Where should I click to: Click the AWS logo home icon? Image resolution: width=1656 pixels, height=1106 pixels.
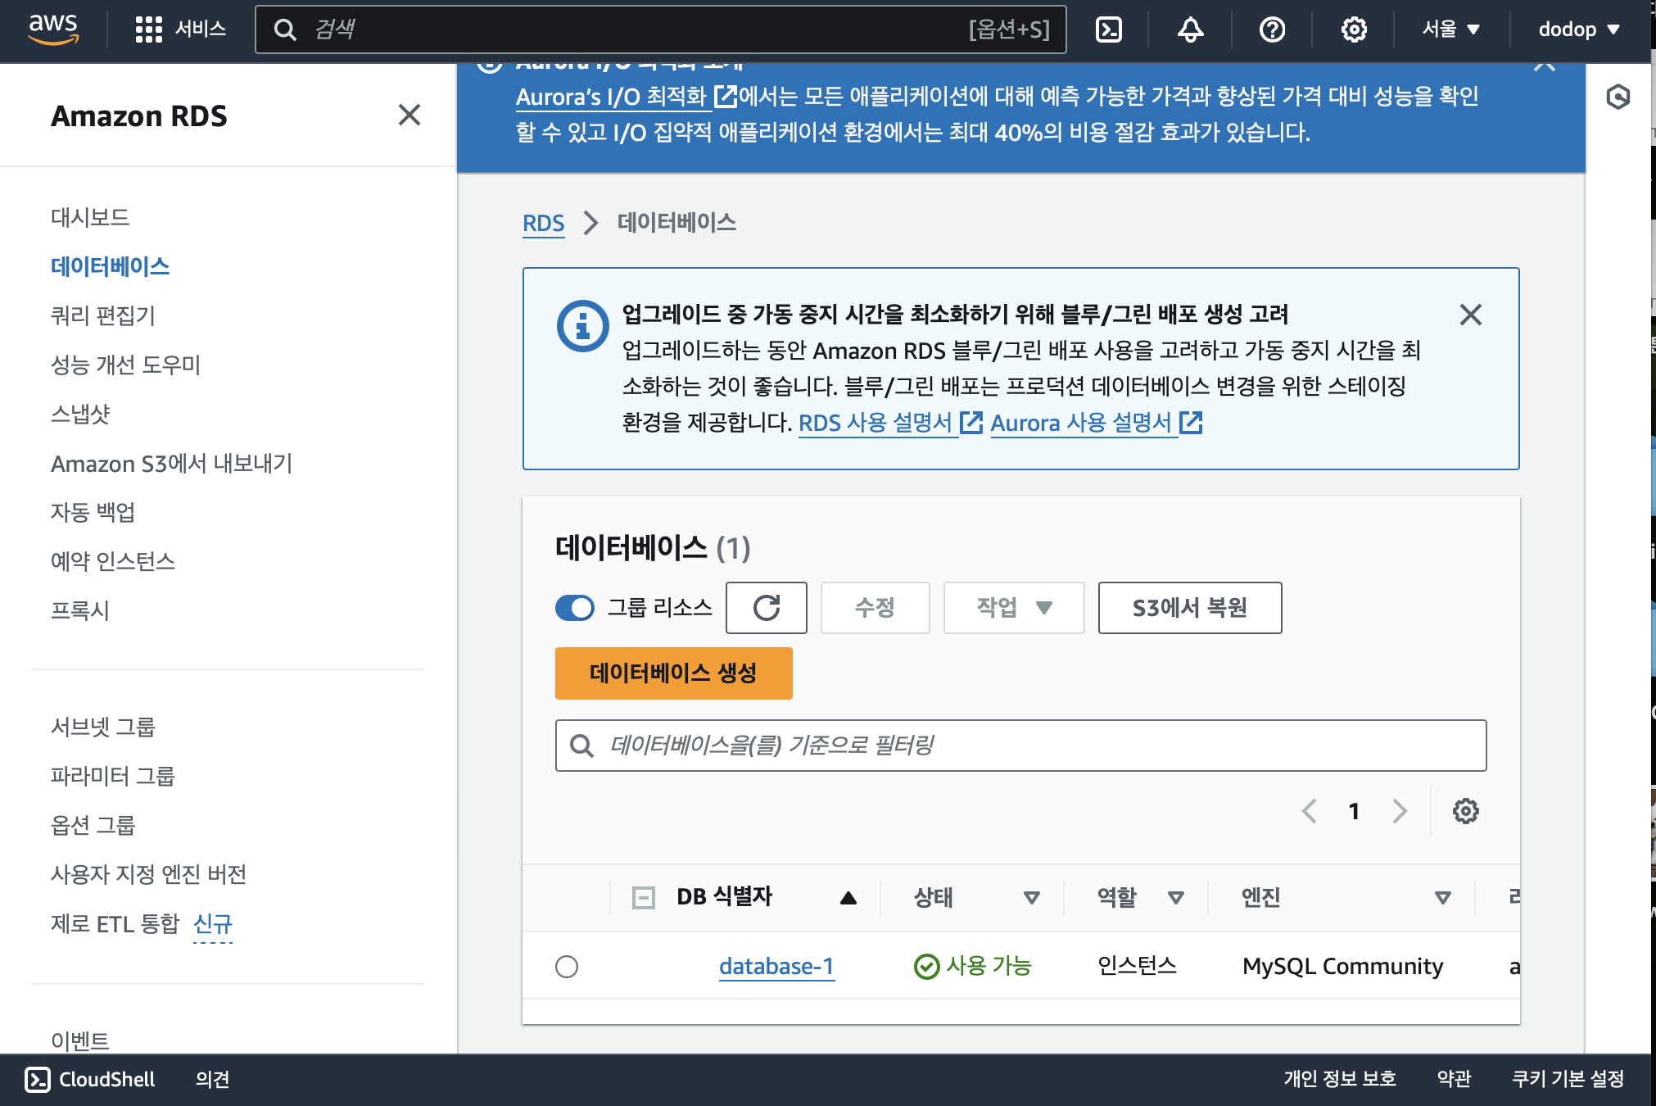(54, 29)
